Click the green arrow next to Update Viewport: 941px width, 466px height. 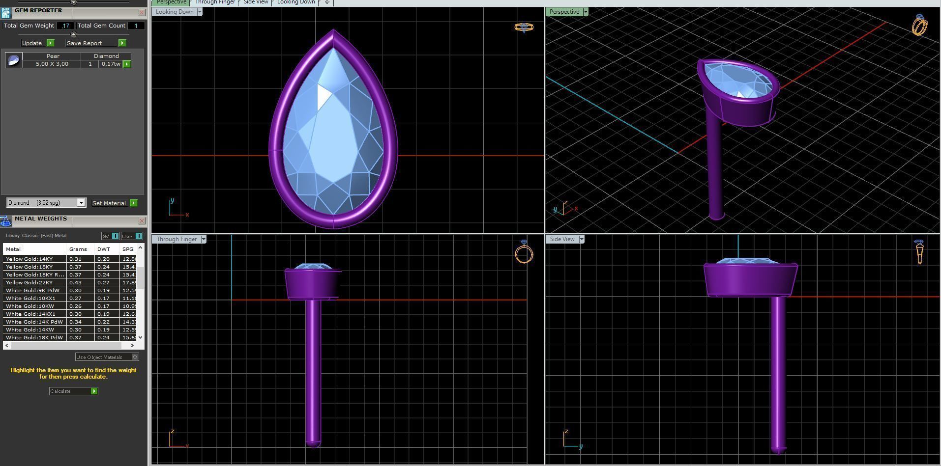point(50,43)
